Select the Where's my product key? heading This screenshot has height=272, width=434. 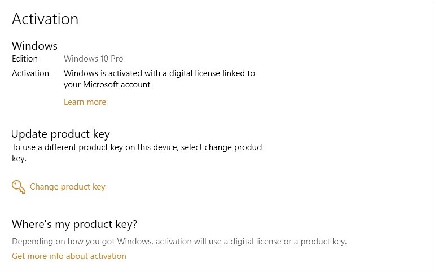[74, 224]
